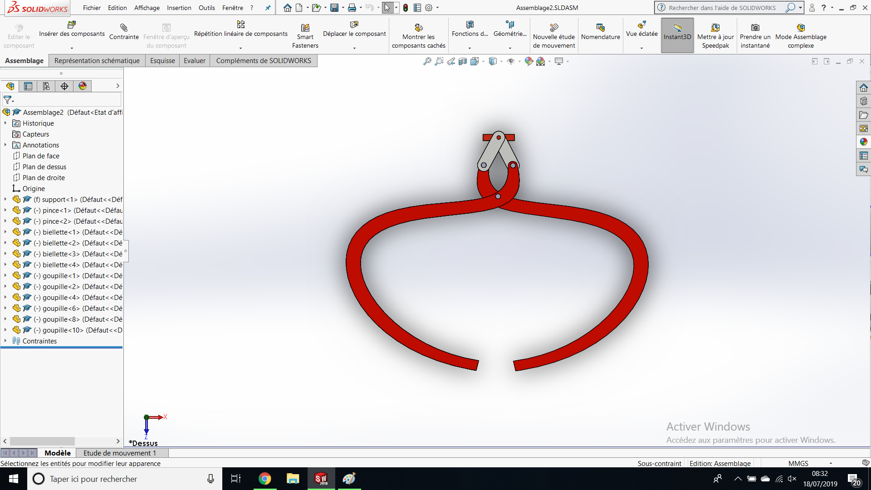Open the Outils menu
The height and width of the screenshot is (490, 871).
tap(206, 8)
